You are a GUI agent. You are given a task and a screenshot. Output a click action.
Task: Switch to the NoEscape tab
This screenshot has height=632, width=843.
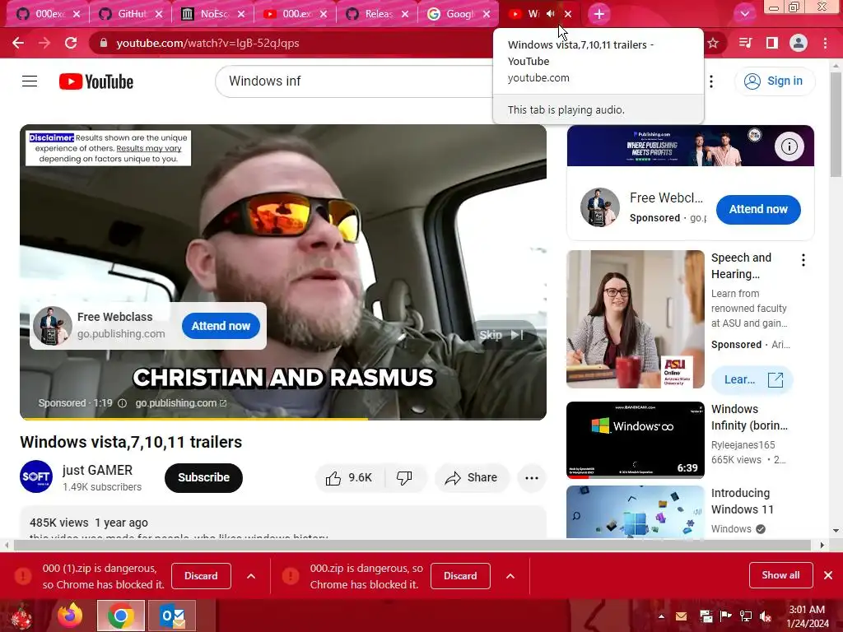click(213, 14)
